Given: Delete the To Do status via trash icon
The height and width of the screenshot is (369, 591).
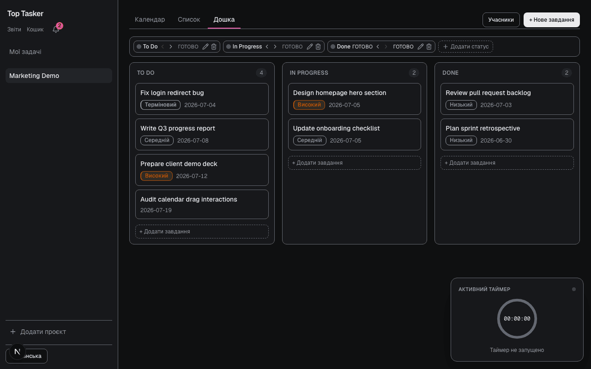Looking at the screenshot, I should pos(214,47).
